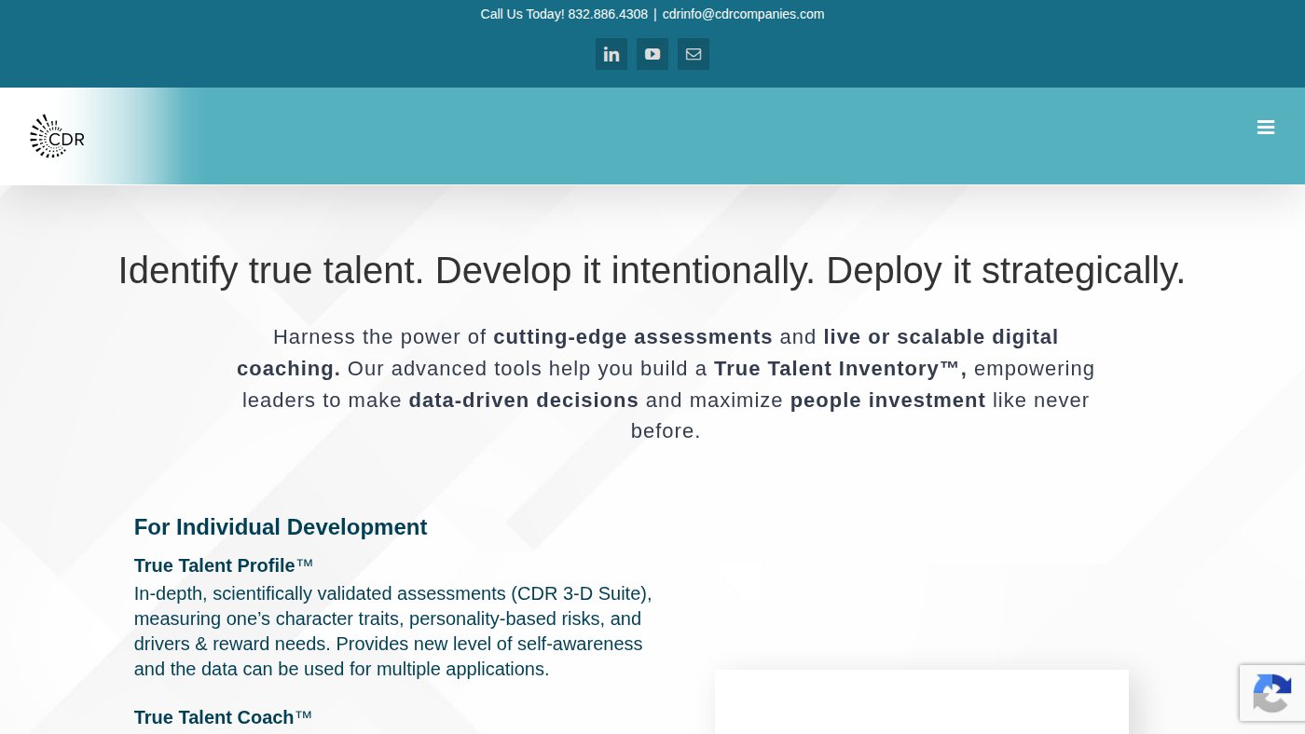Click the email envelope icon

[694, 54]
